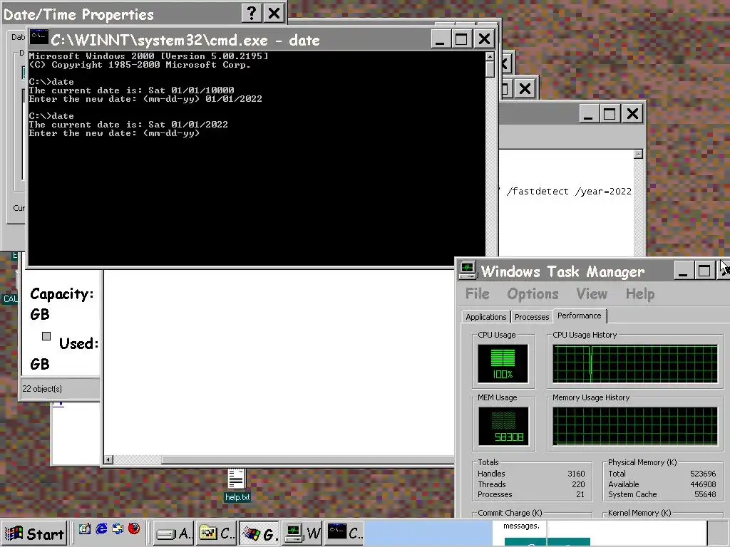
Task: Click the Date/Time Properties help '?' button
Action: tap(252, 13)
